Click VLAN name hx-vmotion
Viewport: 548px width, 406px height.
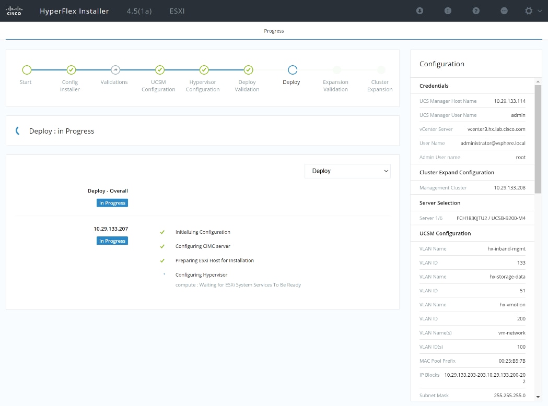pyautogui.click(x=512, y=305)
